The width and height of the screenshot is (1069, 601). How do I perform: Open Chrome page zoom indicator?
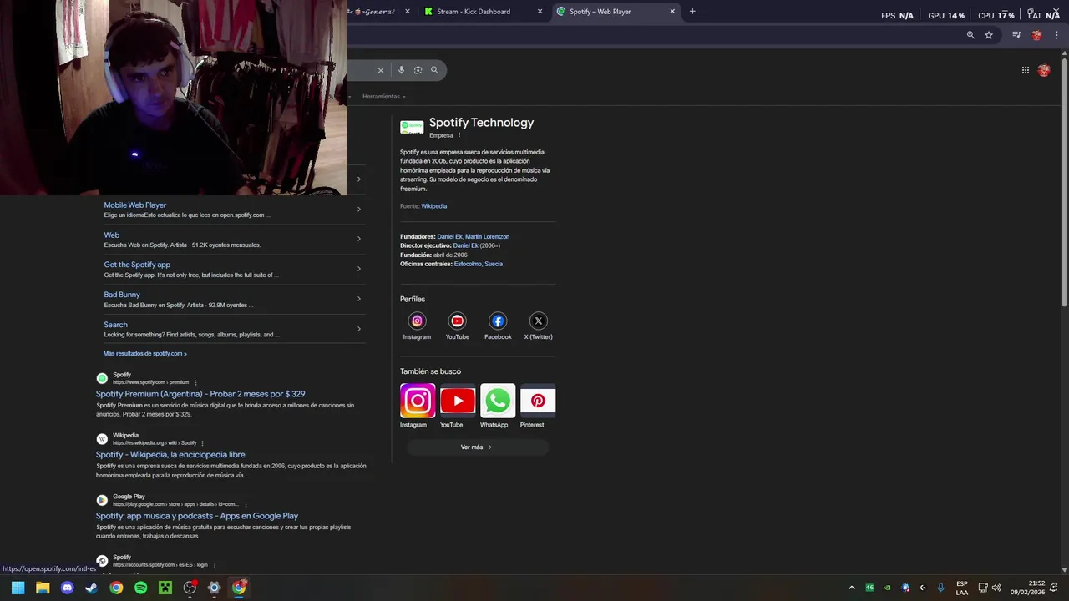tap(970, 35)
